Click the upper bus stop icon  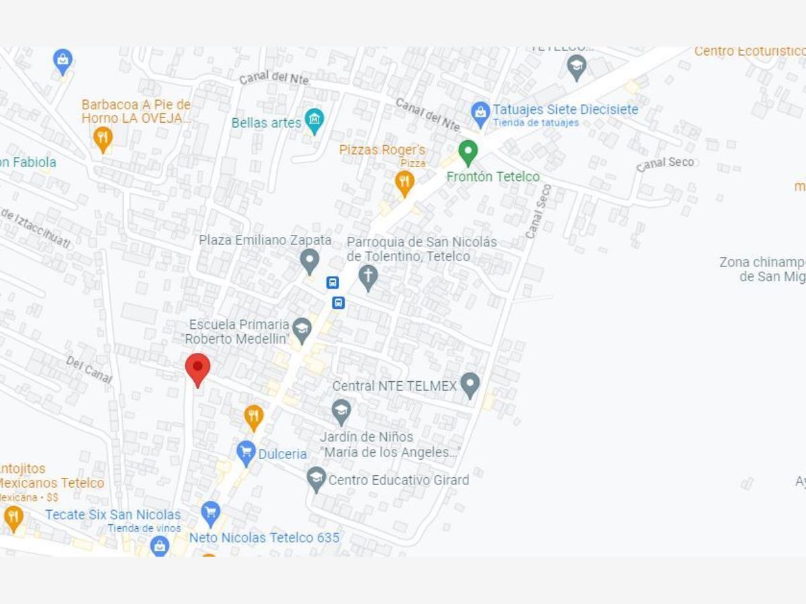[332, 283]
